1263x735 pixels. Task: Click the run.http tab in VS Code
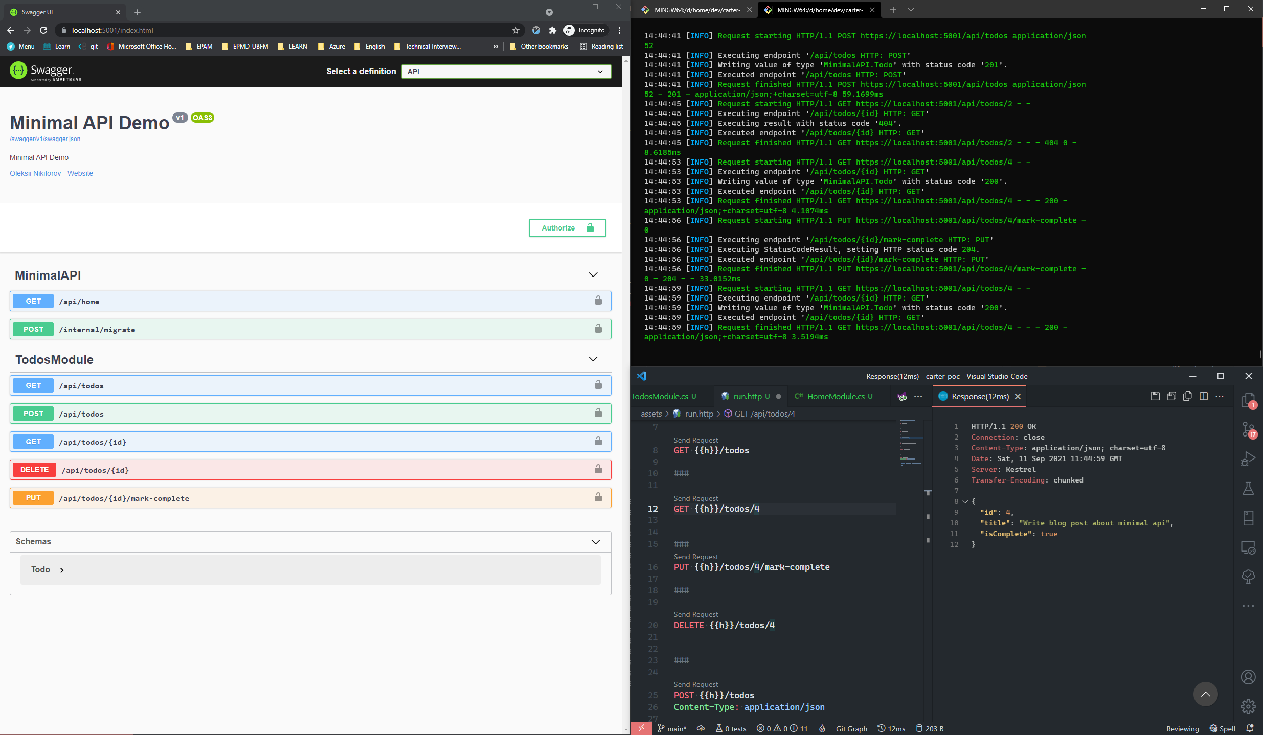tap(748, 396)
